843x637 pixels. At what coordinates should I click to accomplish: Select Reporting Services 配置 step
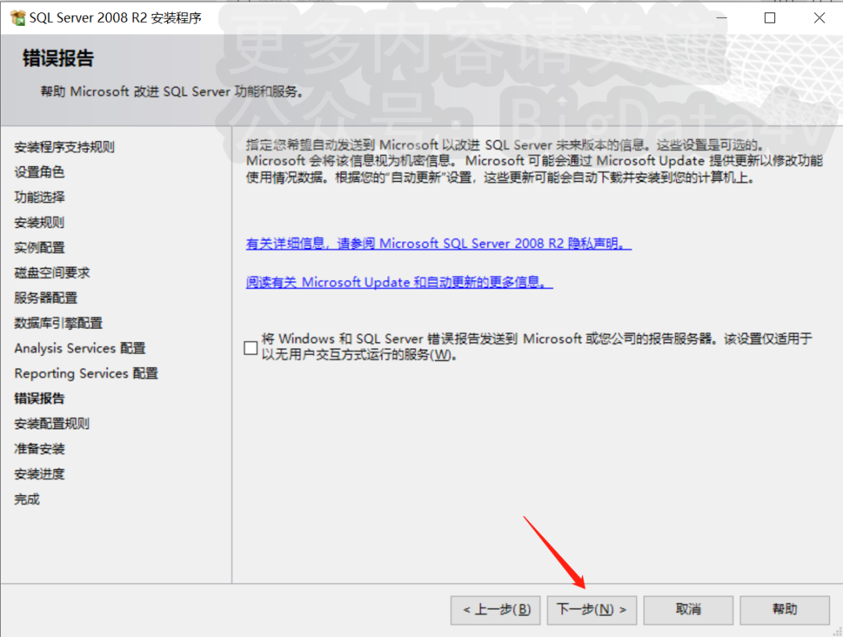[86, 373]
